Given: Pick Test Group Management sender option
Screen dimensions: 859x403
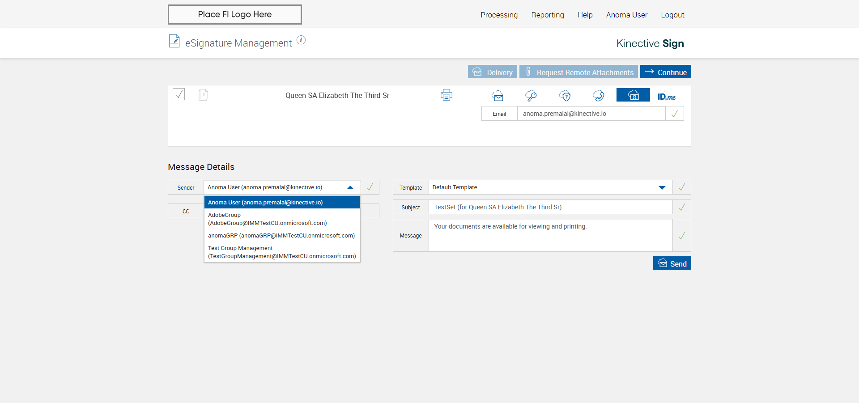Looking at the screenshot, I should coord(282,252).
